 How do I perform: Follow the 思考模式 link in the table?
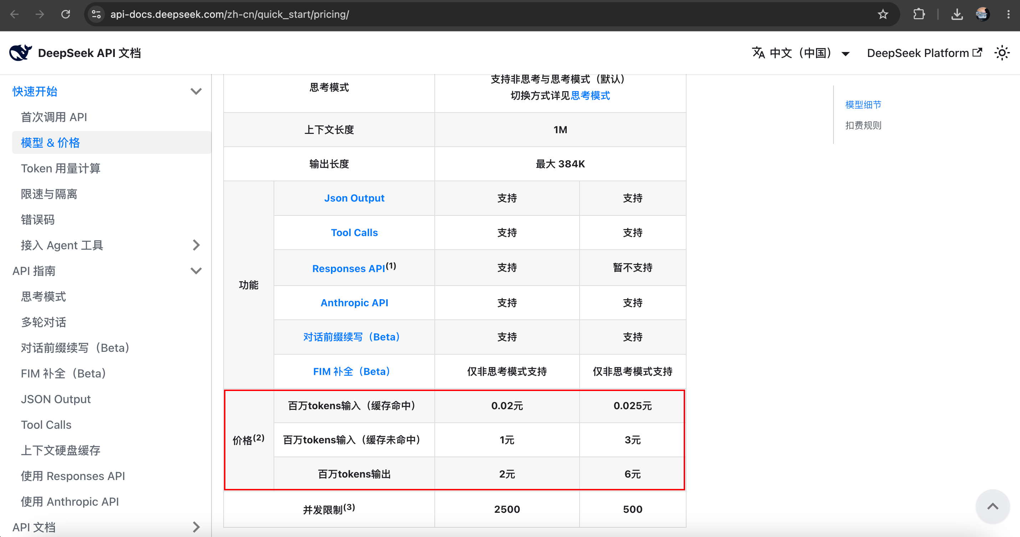590,96
